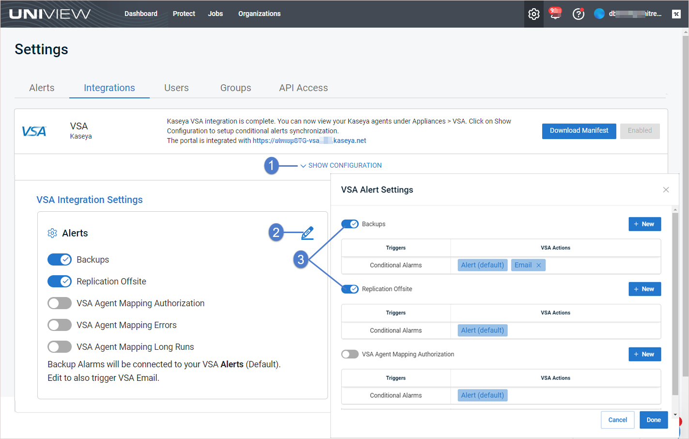Screen dimensions: 689x439
Task: Click the VSA Integration Settings heading
Action: [x=90, y=200]
